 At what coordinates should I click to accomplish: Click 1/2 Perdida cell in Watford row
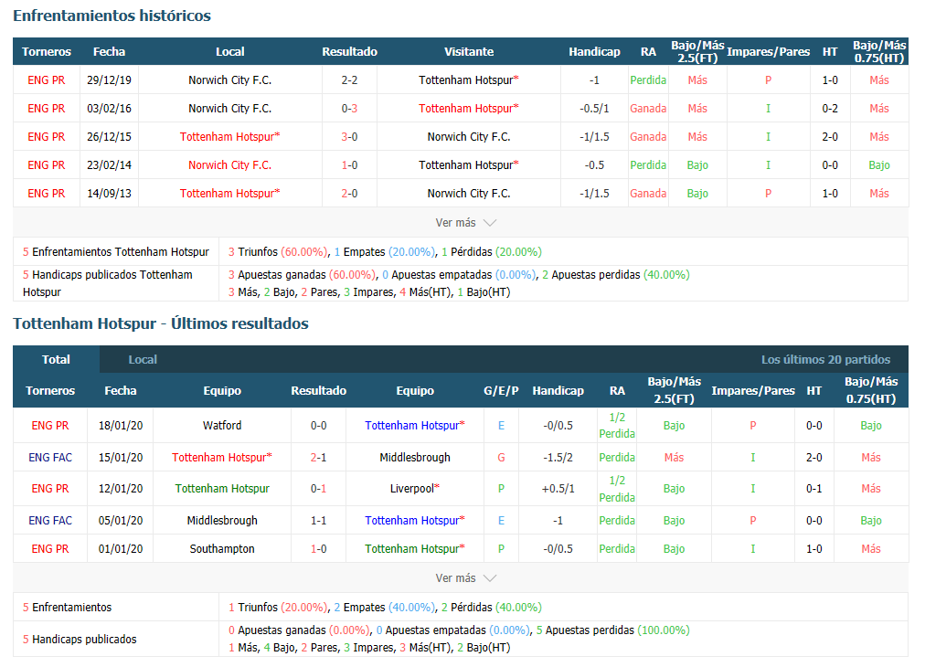pyautogui.click(x=617, y=425)
